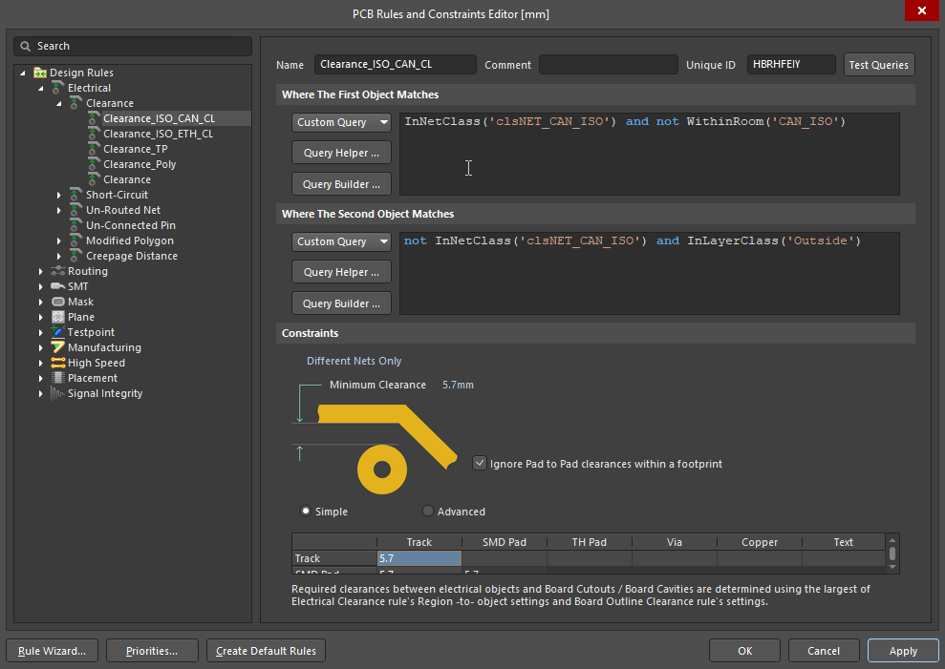Open the Rule Wizard
Image resolution: width=945 pixels, height=669 pixels.
pyautogui.click(x=52, y=650)
